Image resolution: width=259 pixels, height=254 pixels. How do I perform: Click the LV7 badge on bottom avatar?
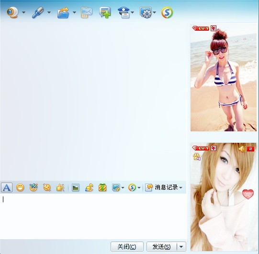tap(201, 148)
